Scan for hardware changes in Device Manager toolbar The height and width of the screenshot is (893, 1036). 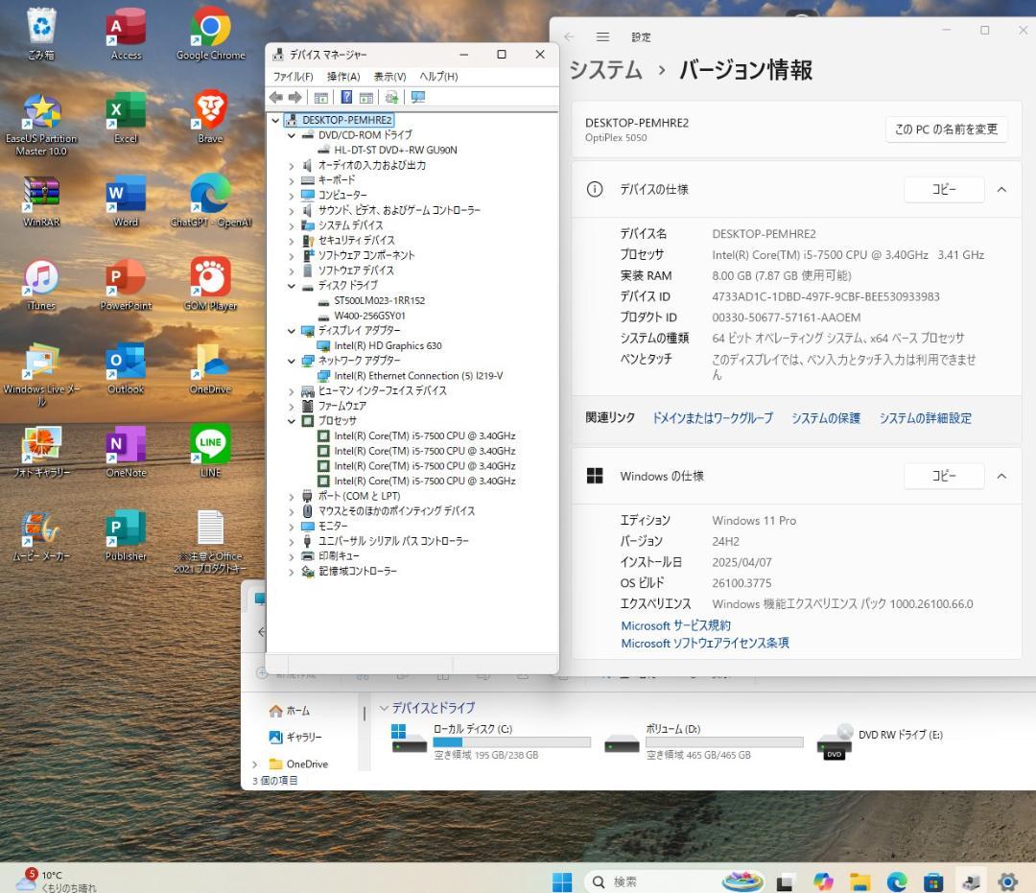(391, 97)
